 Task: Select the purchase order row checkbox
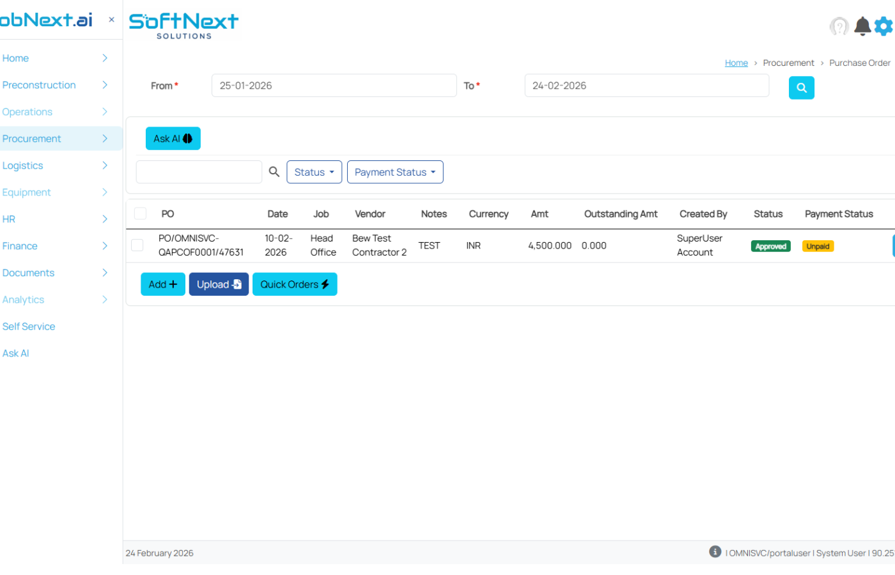click(137, 245)
